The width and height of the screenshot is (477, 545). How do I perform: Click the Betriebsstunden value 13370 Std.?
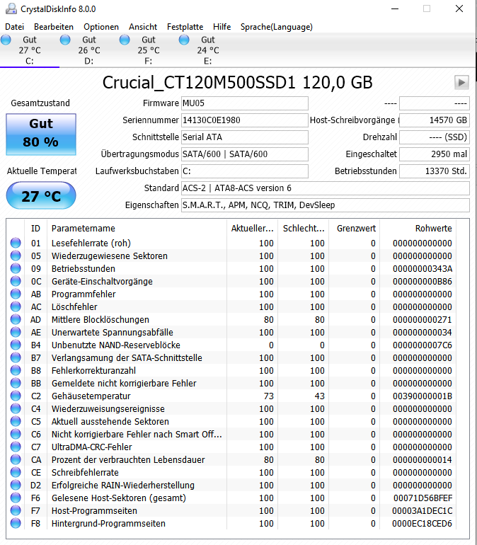click(x=435, y=171)
